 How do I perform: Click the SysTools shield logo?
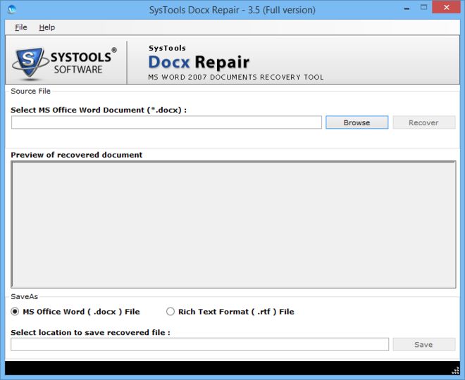click(30, 63)
